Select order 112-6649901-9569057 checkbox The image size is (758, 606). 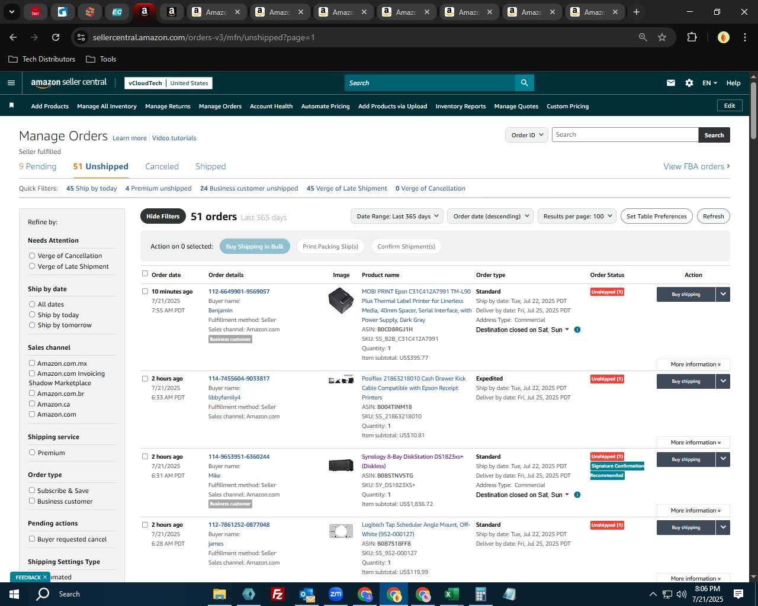(145, 291)
